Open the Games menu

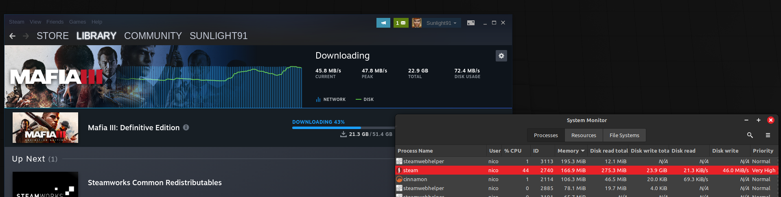point(77,22)
